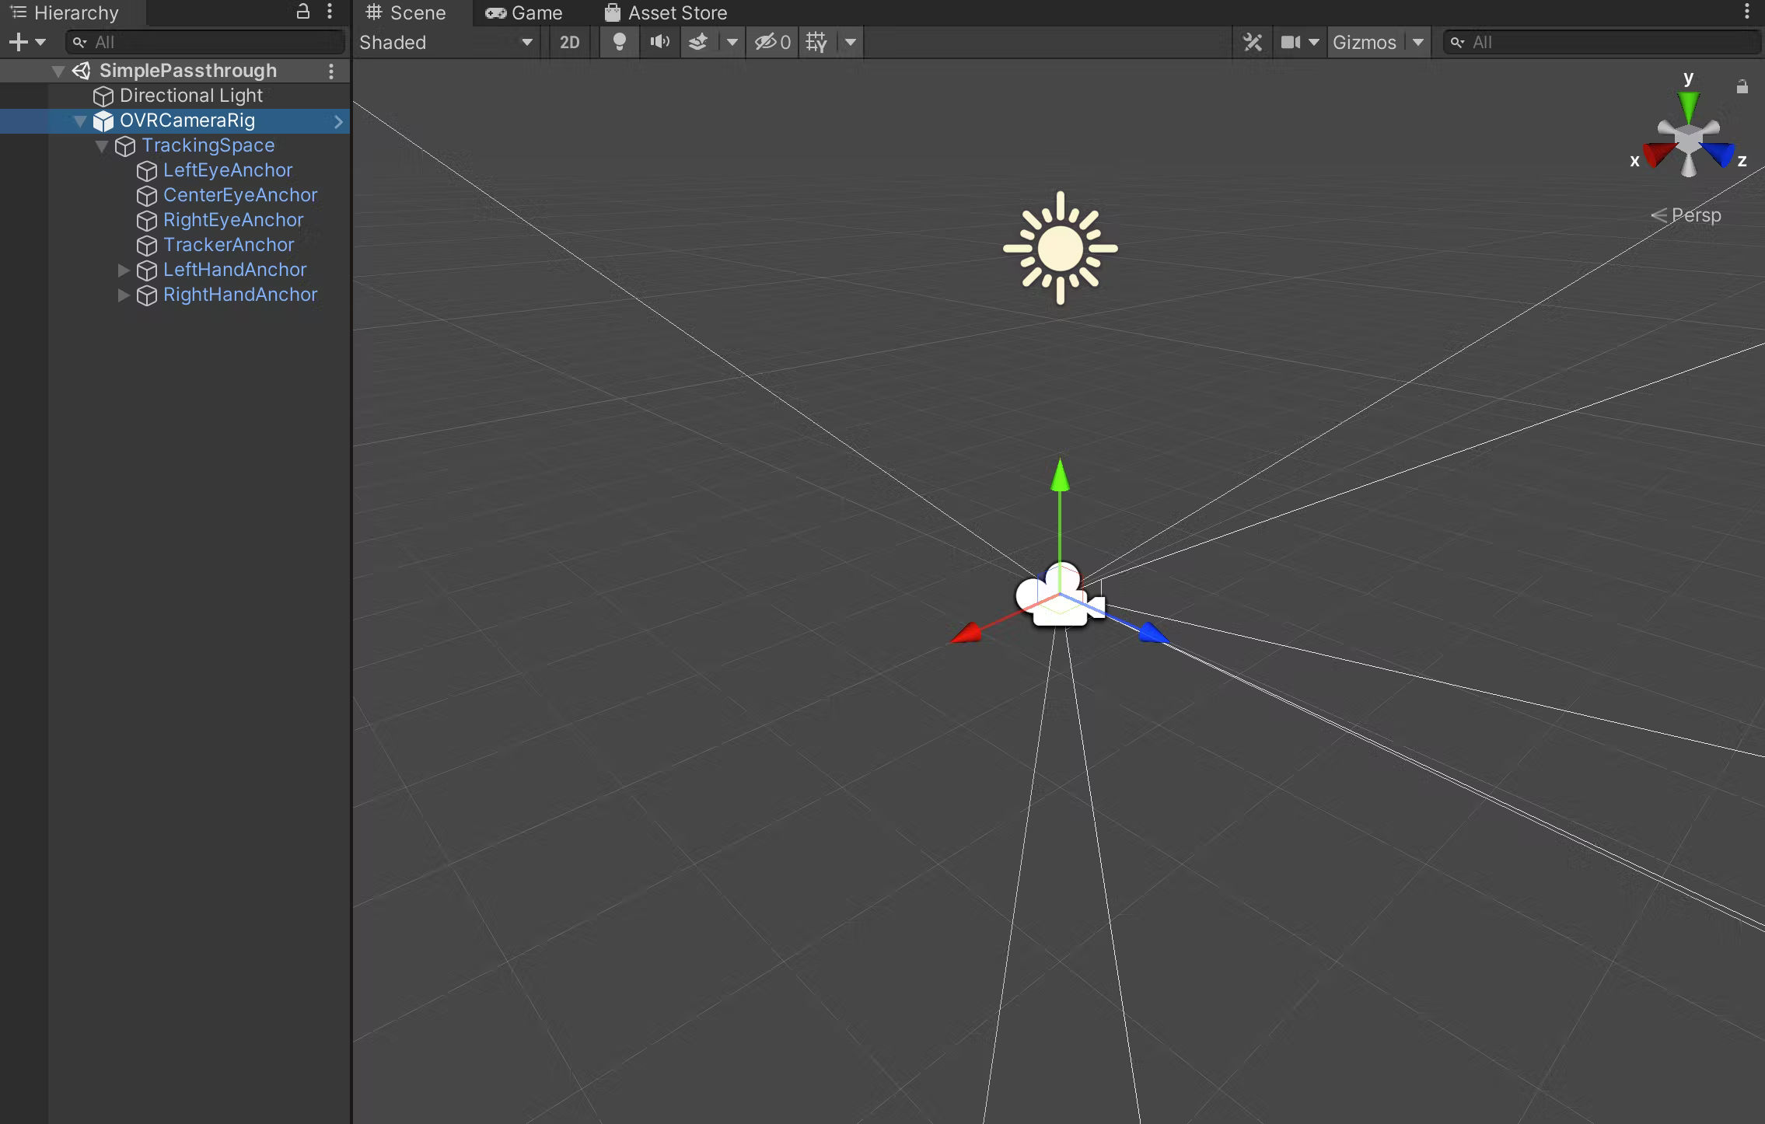Screen dimensions: 1765x1124
Task: Click the scene view tools wrench icon
Action: coord(1252,42)
